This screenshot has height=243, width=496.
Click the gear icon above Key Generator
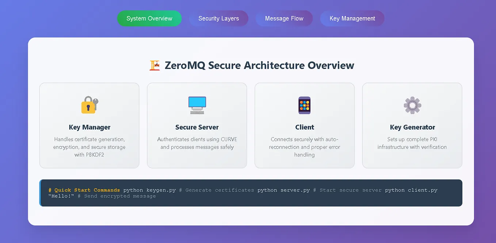[x=412, y=105]
